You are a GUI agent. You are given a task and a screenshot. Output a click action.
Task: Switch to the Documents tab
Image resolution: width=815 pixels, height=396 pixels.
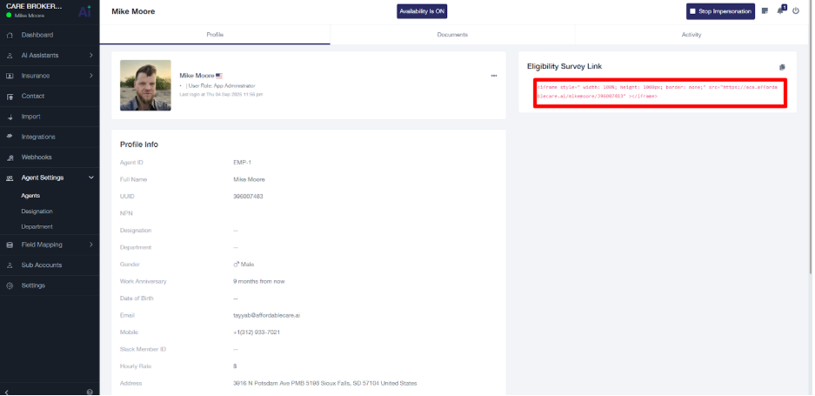pyautogui.click(x=452, y=35)
